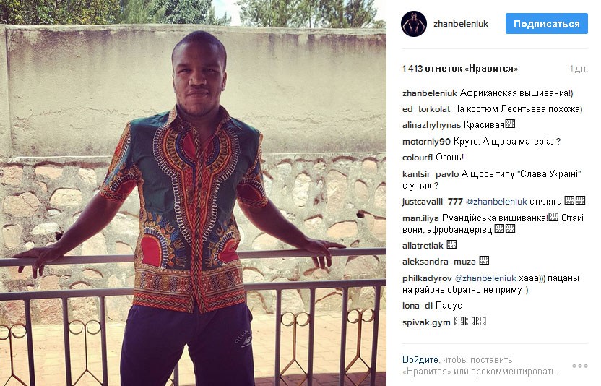Open the zhanbeleniuk profile avatar

(x=414, y=24)
